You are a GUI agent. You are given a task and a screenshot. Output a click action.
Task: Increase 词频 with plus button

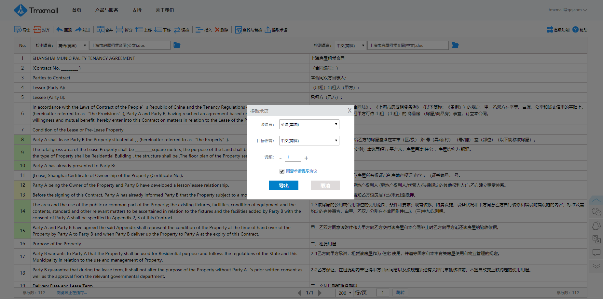[306, 158]
